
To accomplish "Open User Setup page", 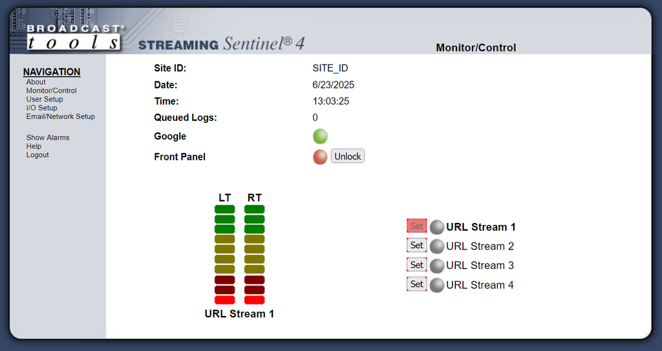I will point(45,100).
